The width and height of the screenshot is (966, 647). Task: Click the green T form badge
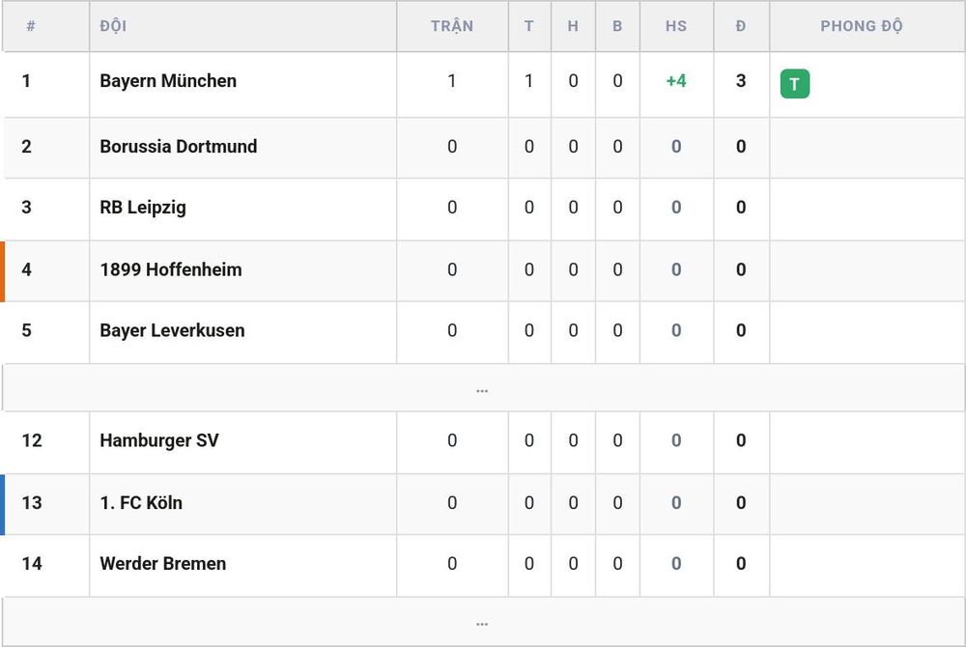coord(795,84)
